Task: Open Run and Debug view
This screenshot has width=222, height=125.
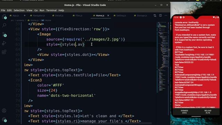Action: [x=4, y=43]
